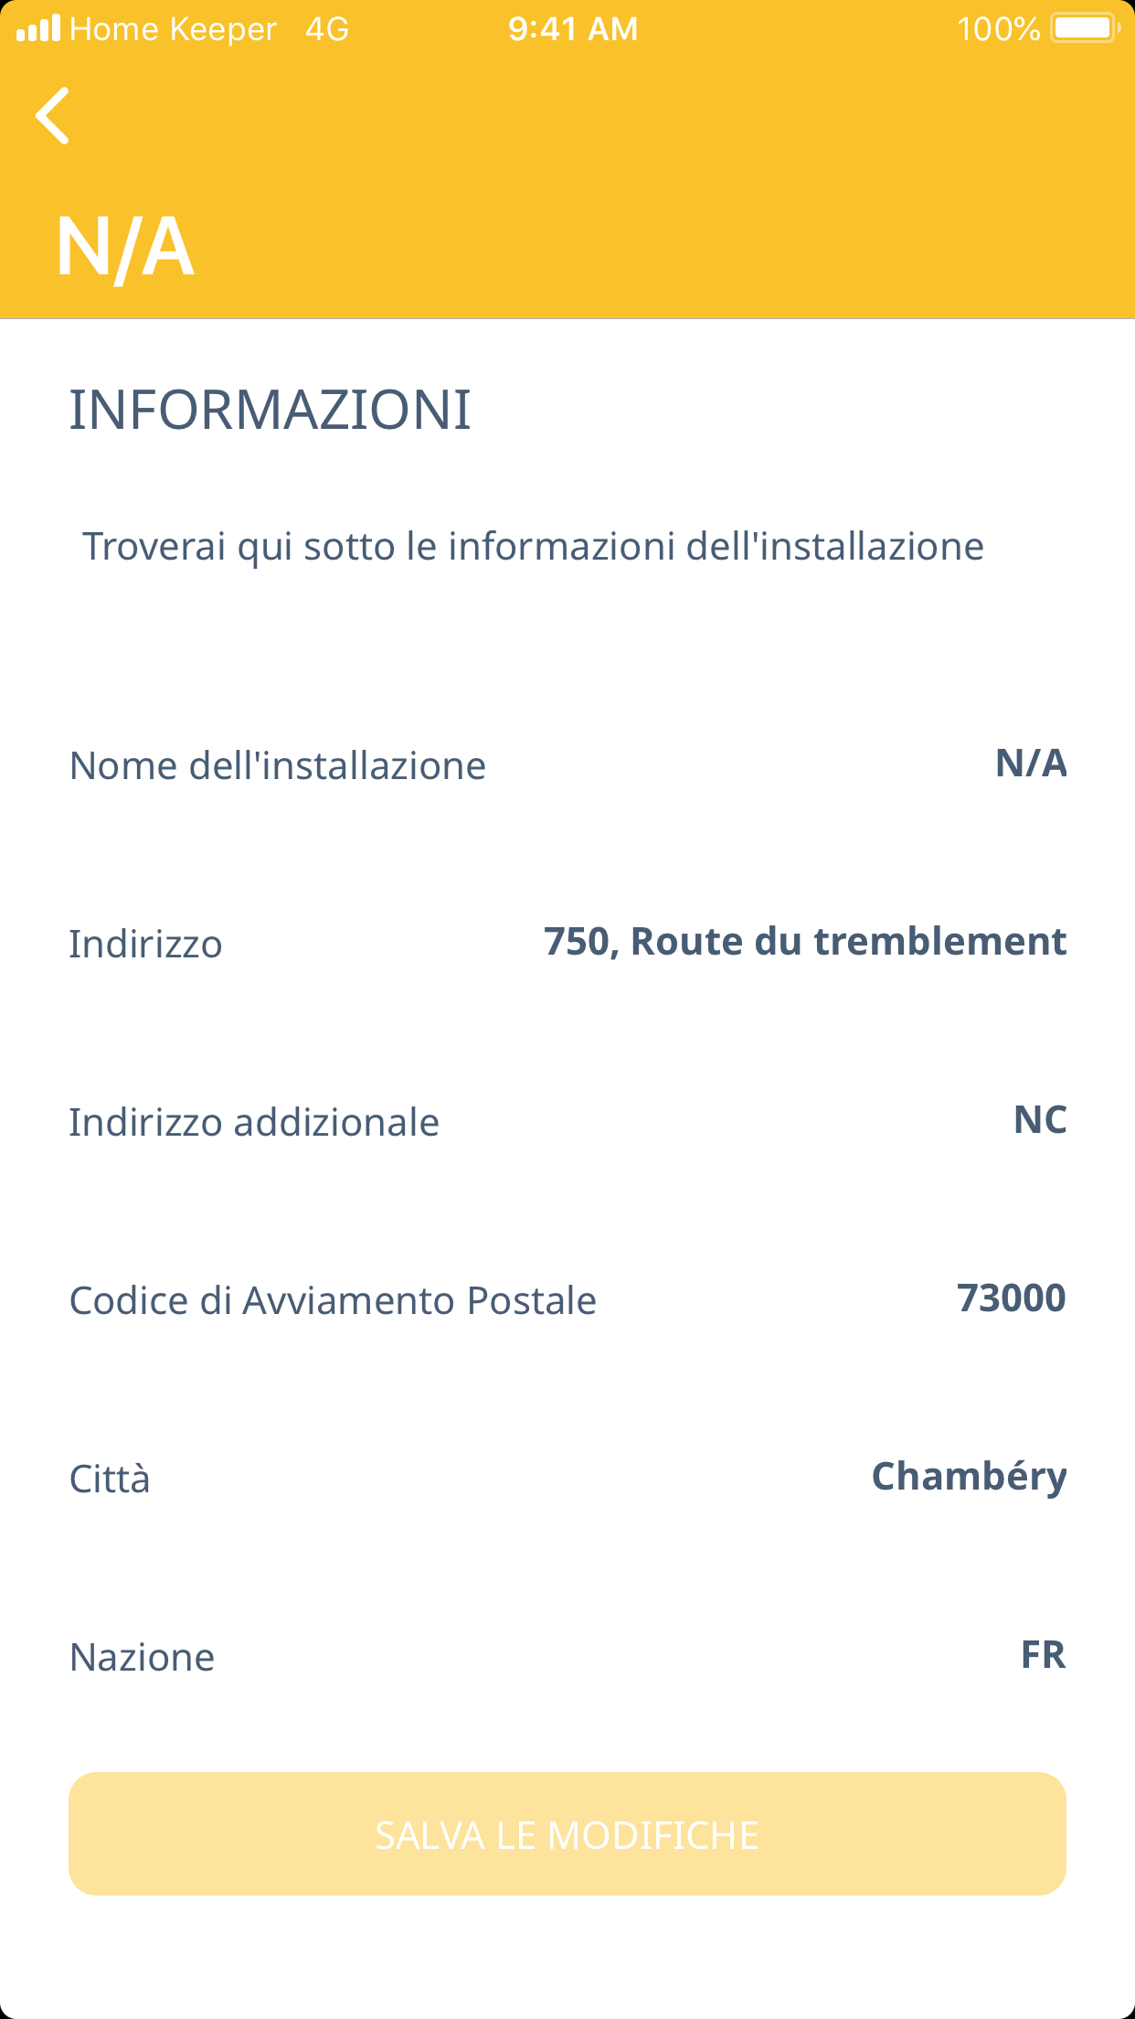The height and width of the screenshot is (2019, 1135).
Task: Tap the 9:41 AM clock in status bar
Action: tap(573, 29)
